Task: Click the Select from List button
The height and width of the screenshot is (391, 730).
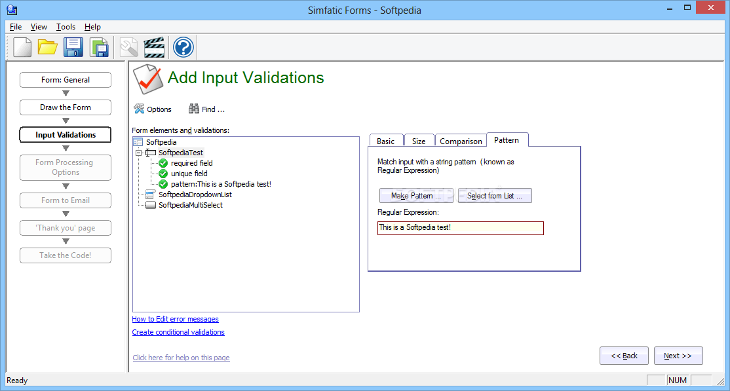Action: coord(495,195)
